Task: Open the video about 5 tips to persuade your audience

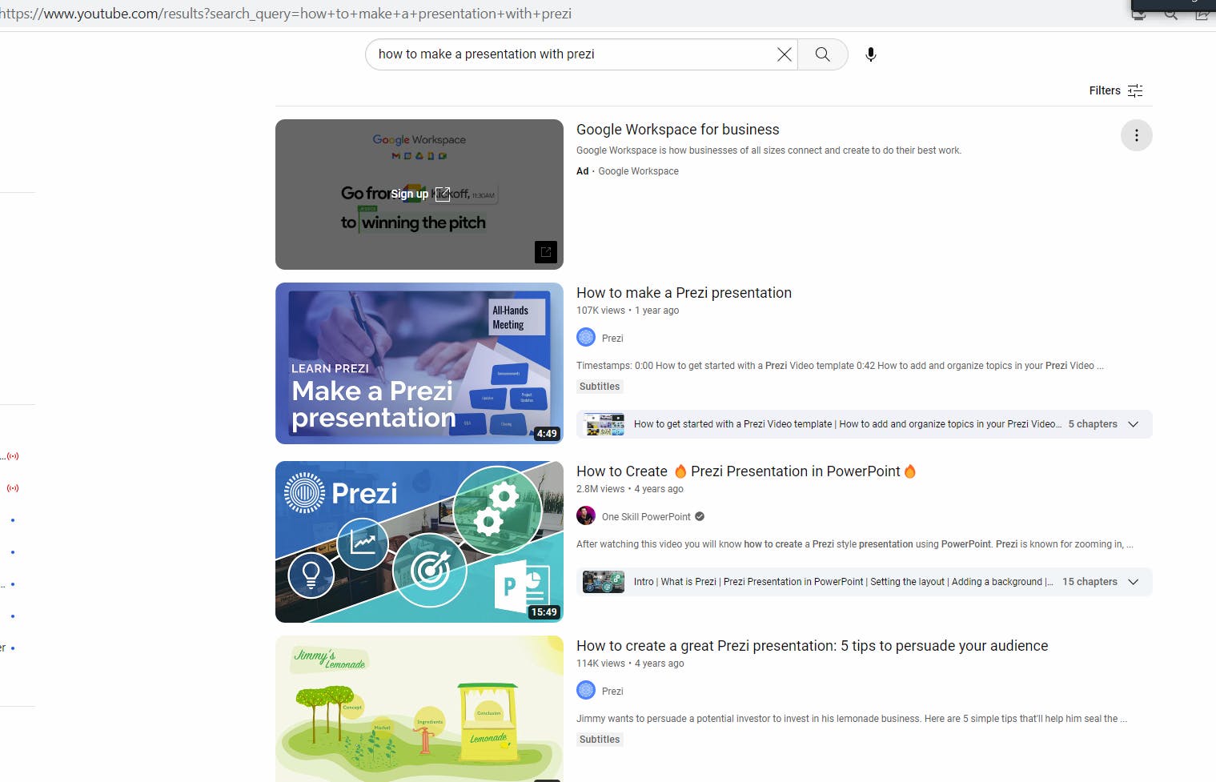Action: click(812, 646)
